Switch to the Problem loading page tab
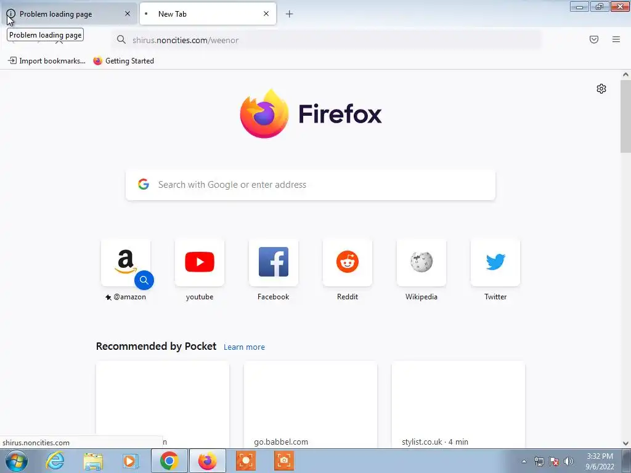Viewport: 631px width, 473px height. coord(68,14)
